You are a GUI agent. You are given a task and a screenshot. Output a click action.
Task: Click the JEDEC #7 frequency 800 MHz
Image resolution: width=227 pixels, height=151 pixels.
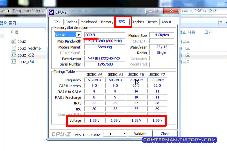(x=157, y=80)
